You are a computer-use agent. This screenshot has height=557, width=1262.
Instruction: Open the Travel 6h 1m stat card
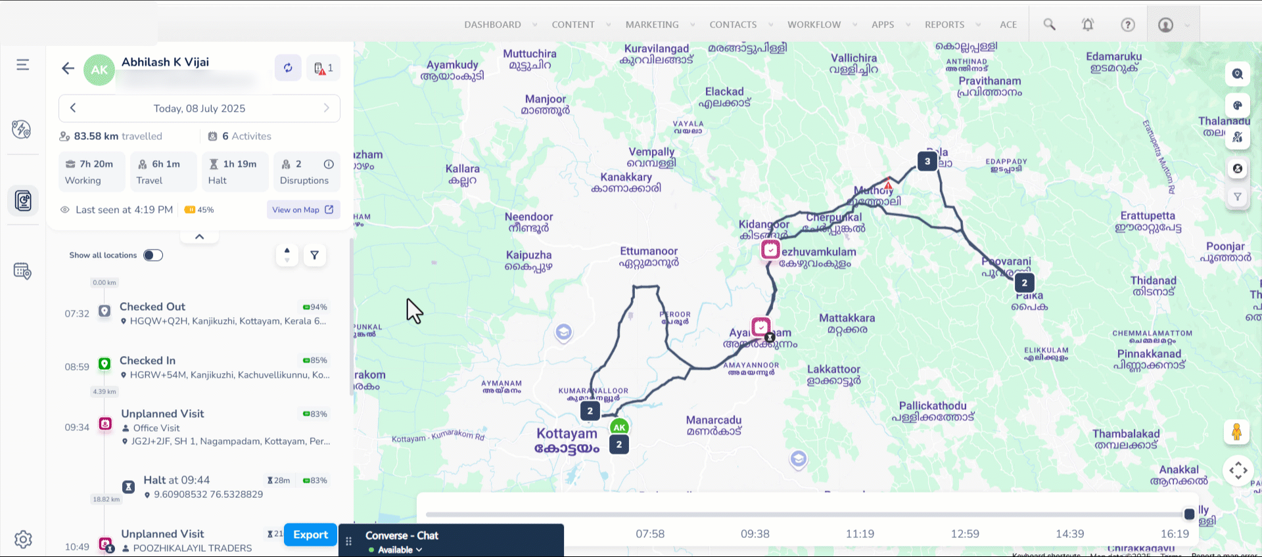(163, 172)
